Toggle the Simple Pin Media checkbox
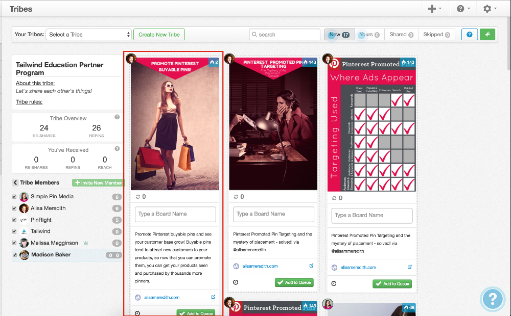 14,197
